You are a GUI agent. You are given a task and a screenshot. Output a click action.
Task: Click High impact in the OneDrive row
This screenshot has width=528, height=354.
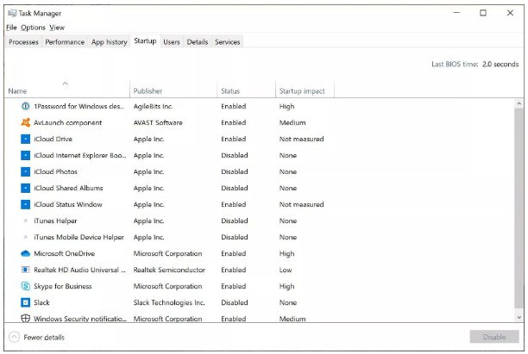click(286, 253)
